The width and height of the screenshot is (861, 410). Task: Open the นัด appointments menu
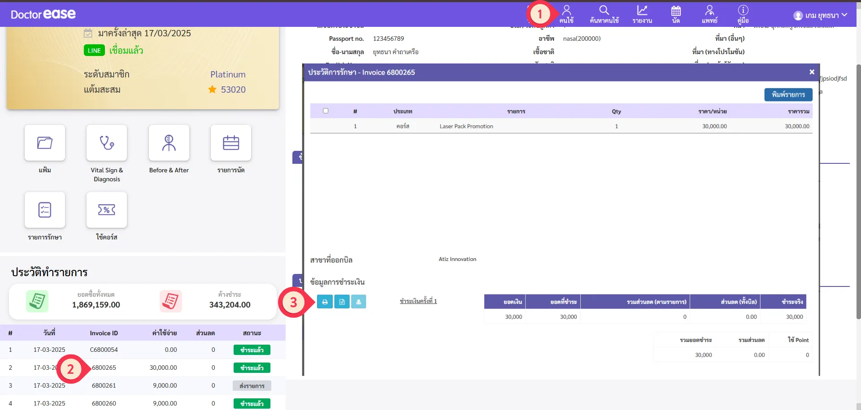[x=676, y=14]
